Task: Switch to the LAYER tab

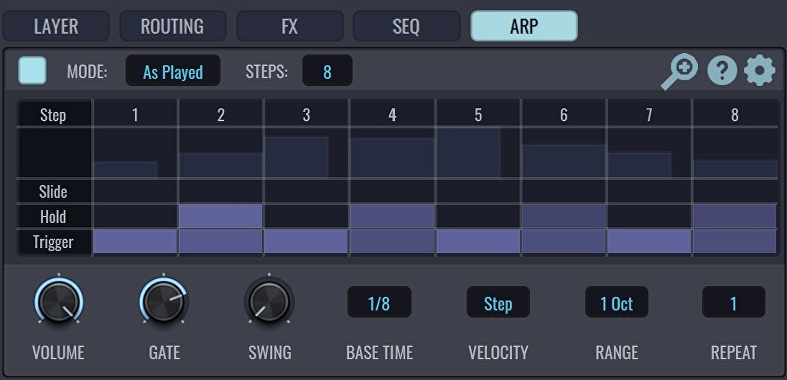Action: pos(56,26)
